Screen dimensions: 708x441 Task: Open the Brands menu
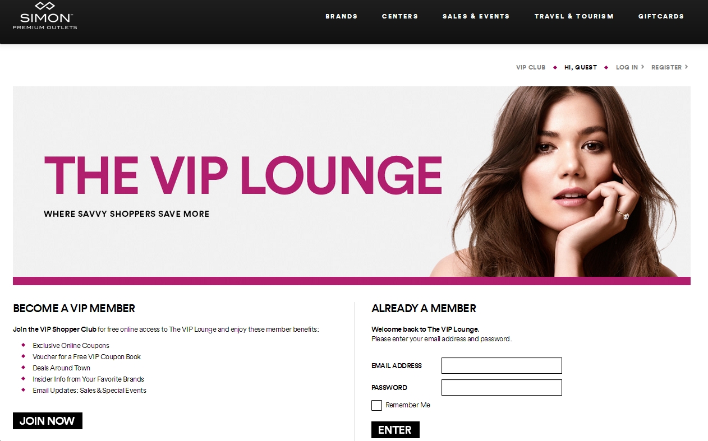pos(342,16)
